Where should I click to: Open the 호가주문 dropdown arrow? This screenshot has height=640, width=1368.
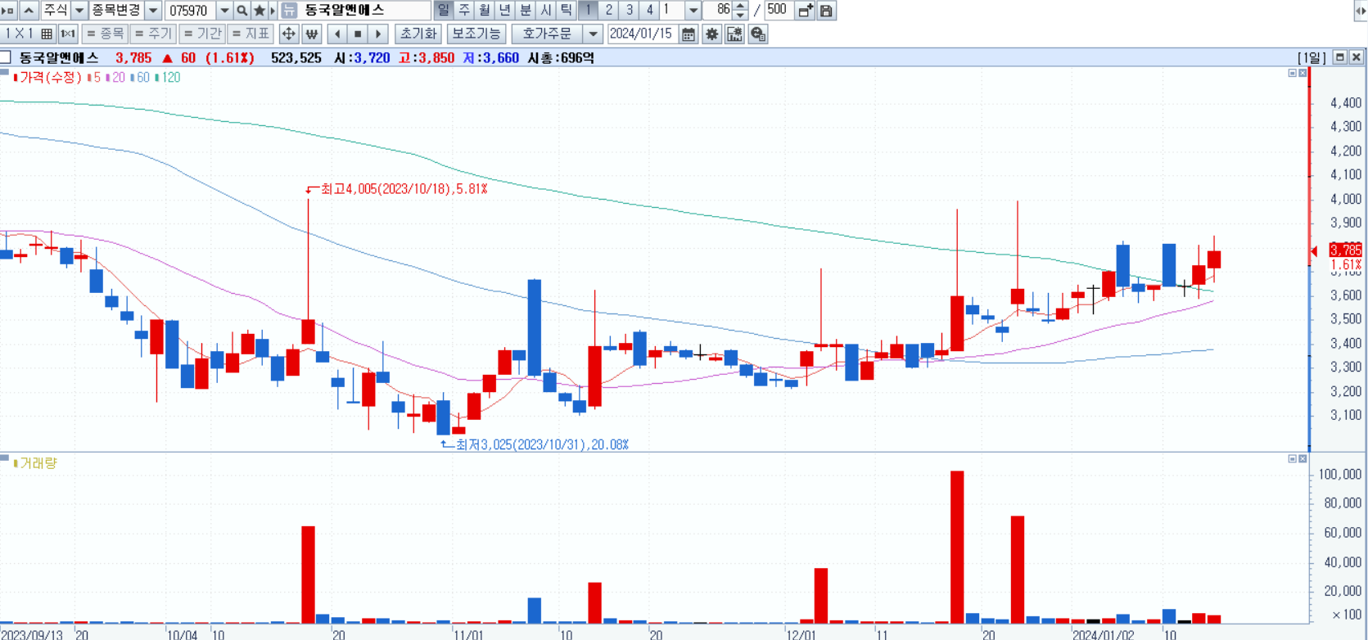pyautogui.click(x=593, y=34)
